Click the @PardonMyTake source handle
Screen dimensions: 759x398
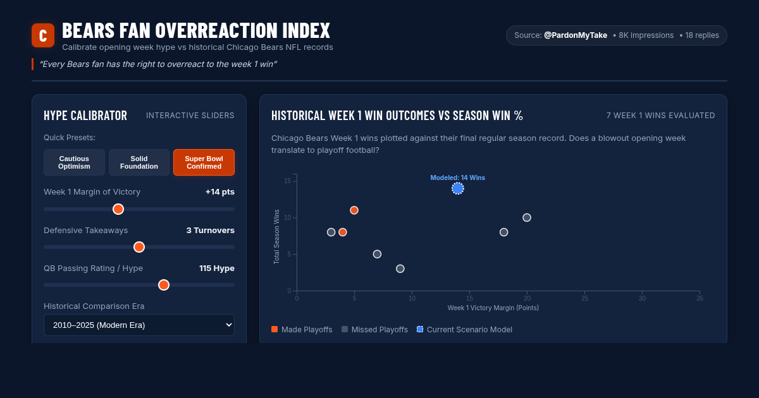[x=576, y=35]
